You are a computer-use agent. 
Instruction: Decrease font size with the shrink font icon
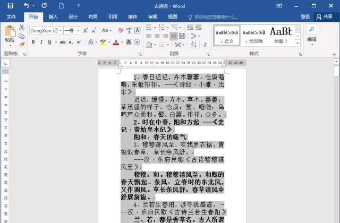point(94,31)
